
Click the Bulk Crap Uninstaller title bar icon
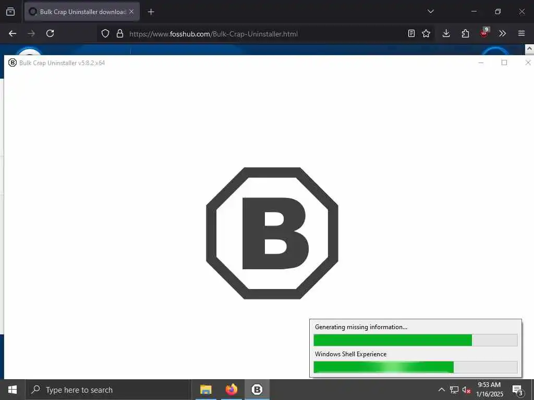point(13,63)
